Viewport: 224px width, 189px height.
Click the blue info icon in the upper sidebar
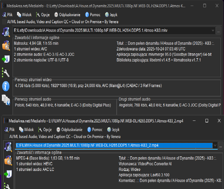6,86
